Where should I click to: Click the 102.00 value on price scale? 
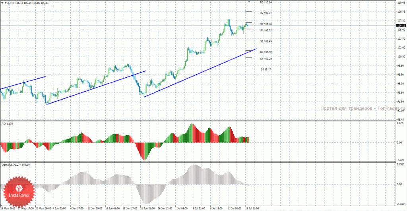coord(401,48)
